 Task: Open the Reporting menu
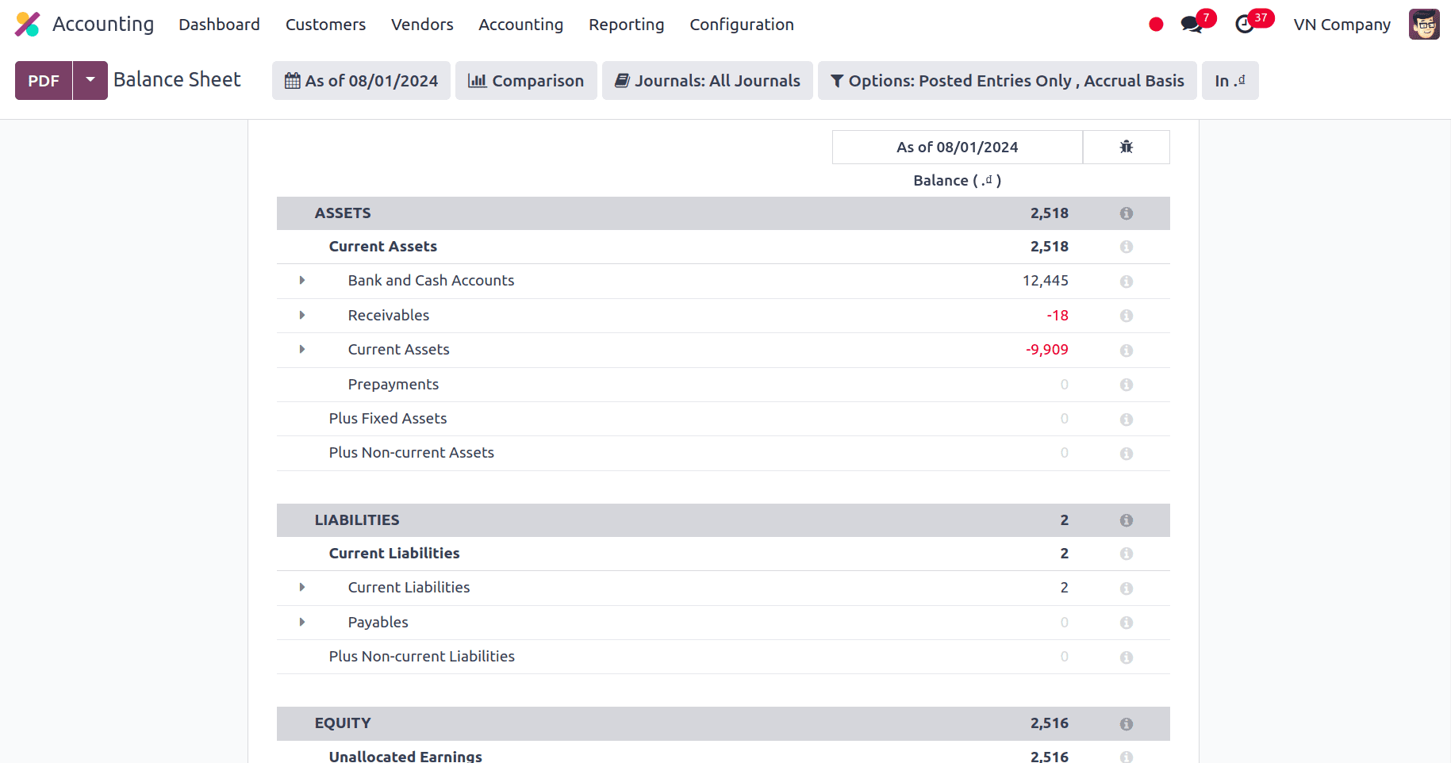pyautogui.click(x=626, y=25)
